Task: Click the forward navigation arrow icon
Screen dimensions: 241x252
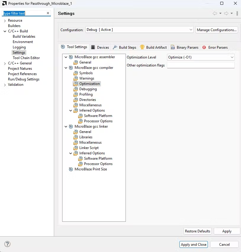Action: (x=226, y=13)
